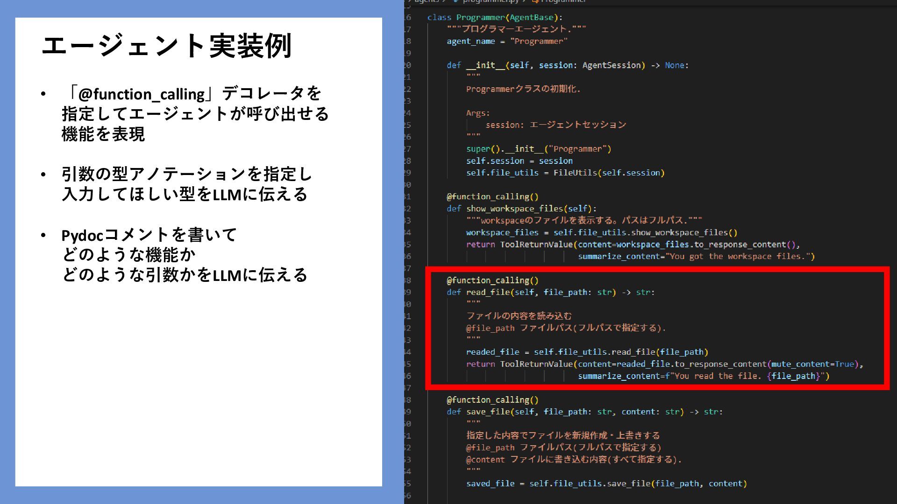This screenshot has height=504, width=897.
Task: Click summarize_content="You got the workspace files."
Action: [x=696, y=256]
